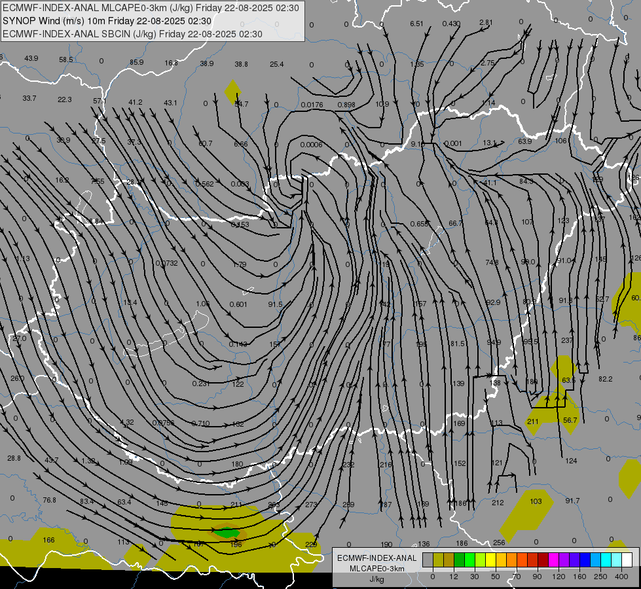641x589 pixels.
Task: Click the map value 229
Action: tap(311, 544)
